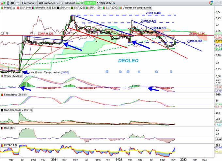
Task: Select the 'ZONA 0,48€' chart label
Action: point(153,13)
